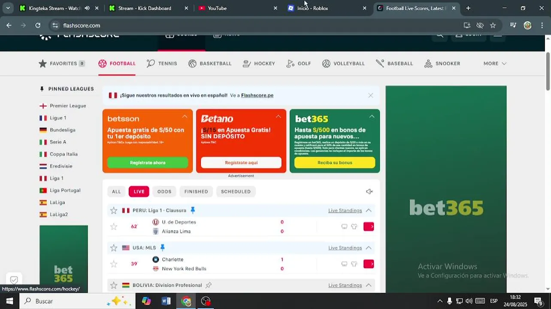Follow the Flashscore.pe link
This screenshot has width=551, height=309.
click(257, 95)
